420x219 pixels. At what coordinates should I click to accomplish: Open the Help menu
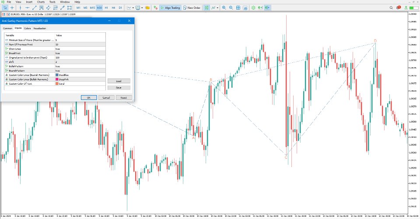(77, 2)
